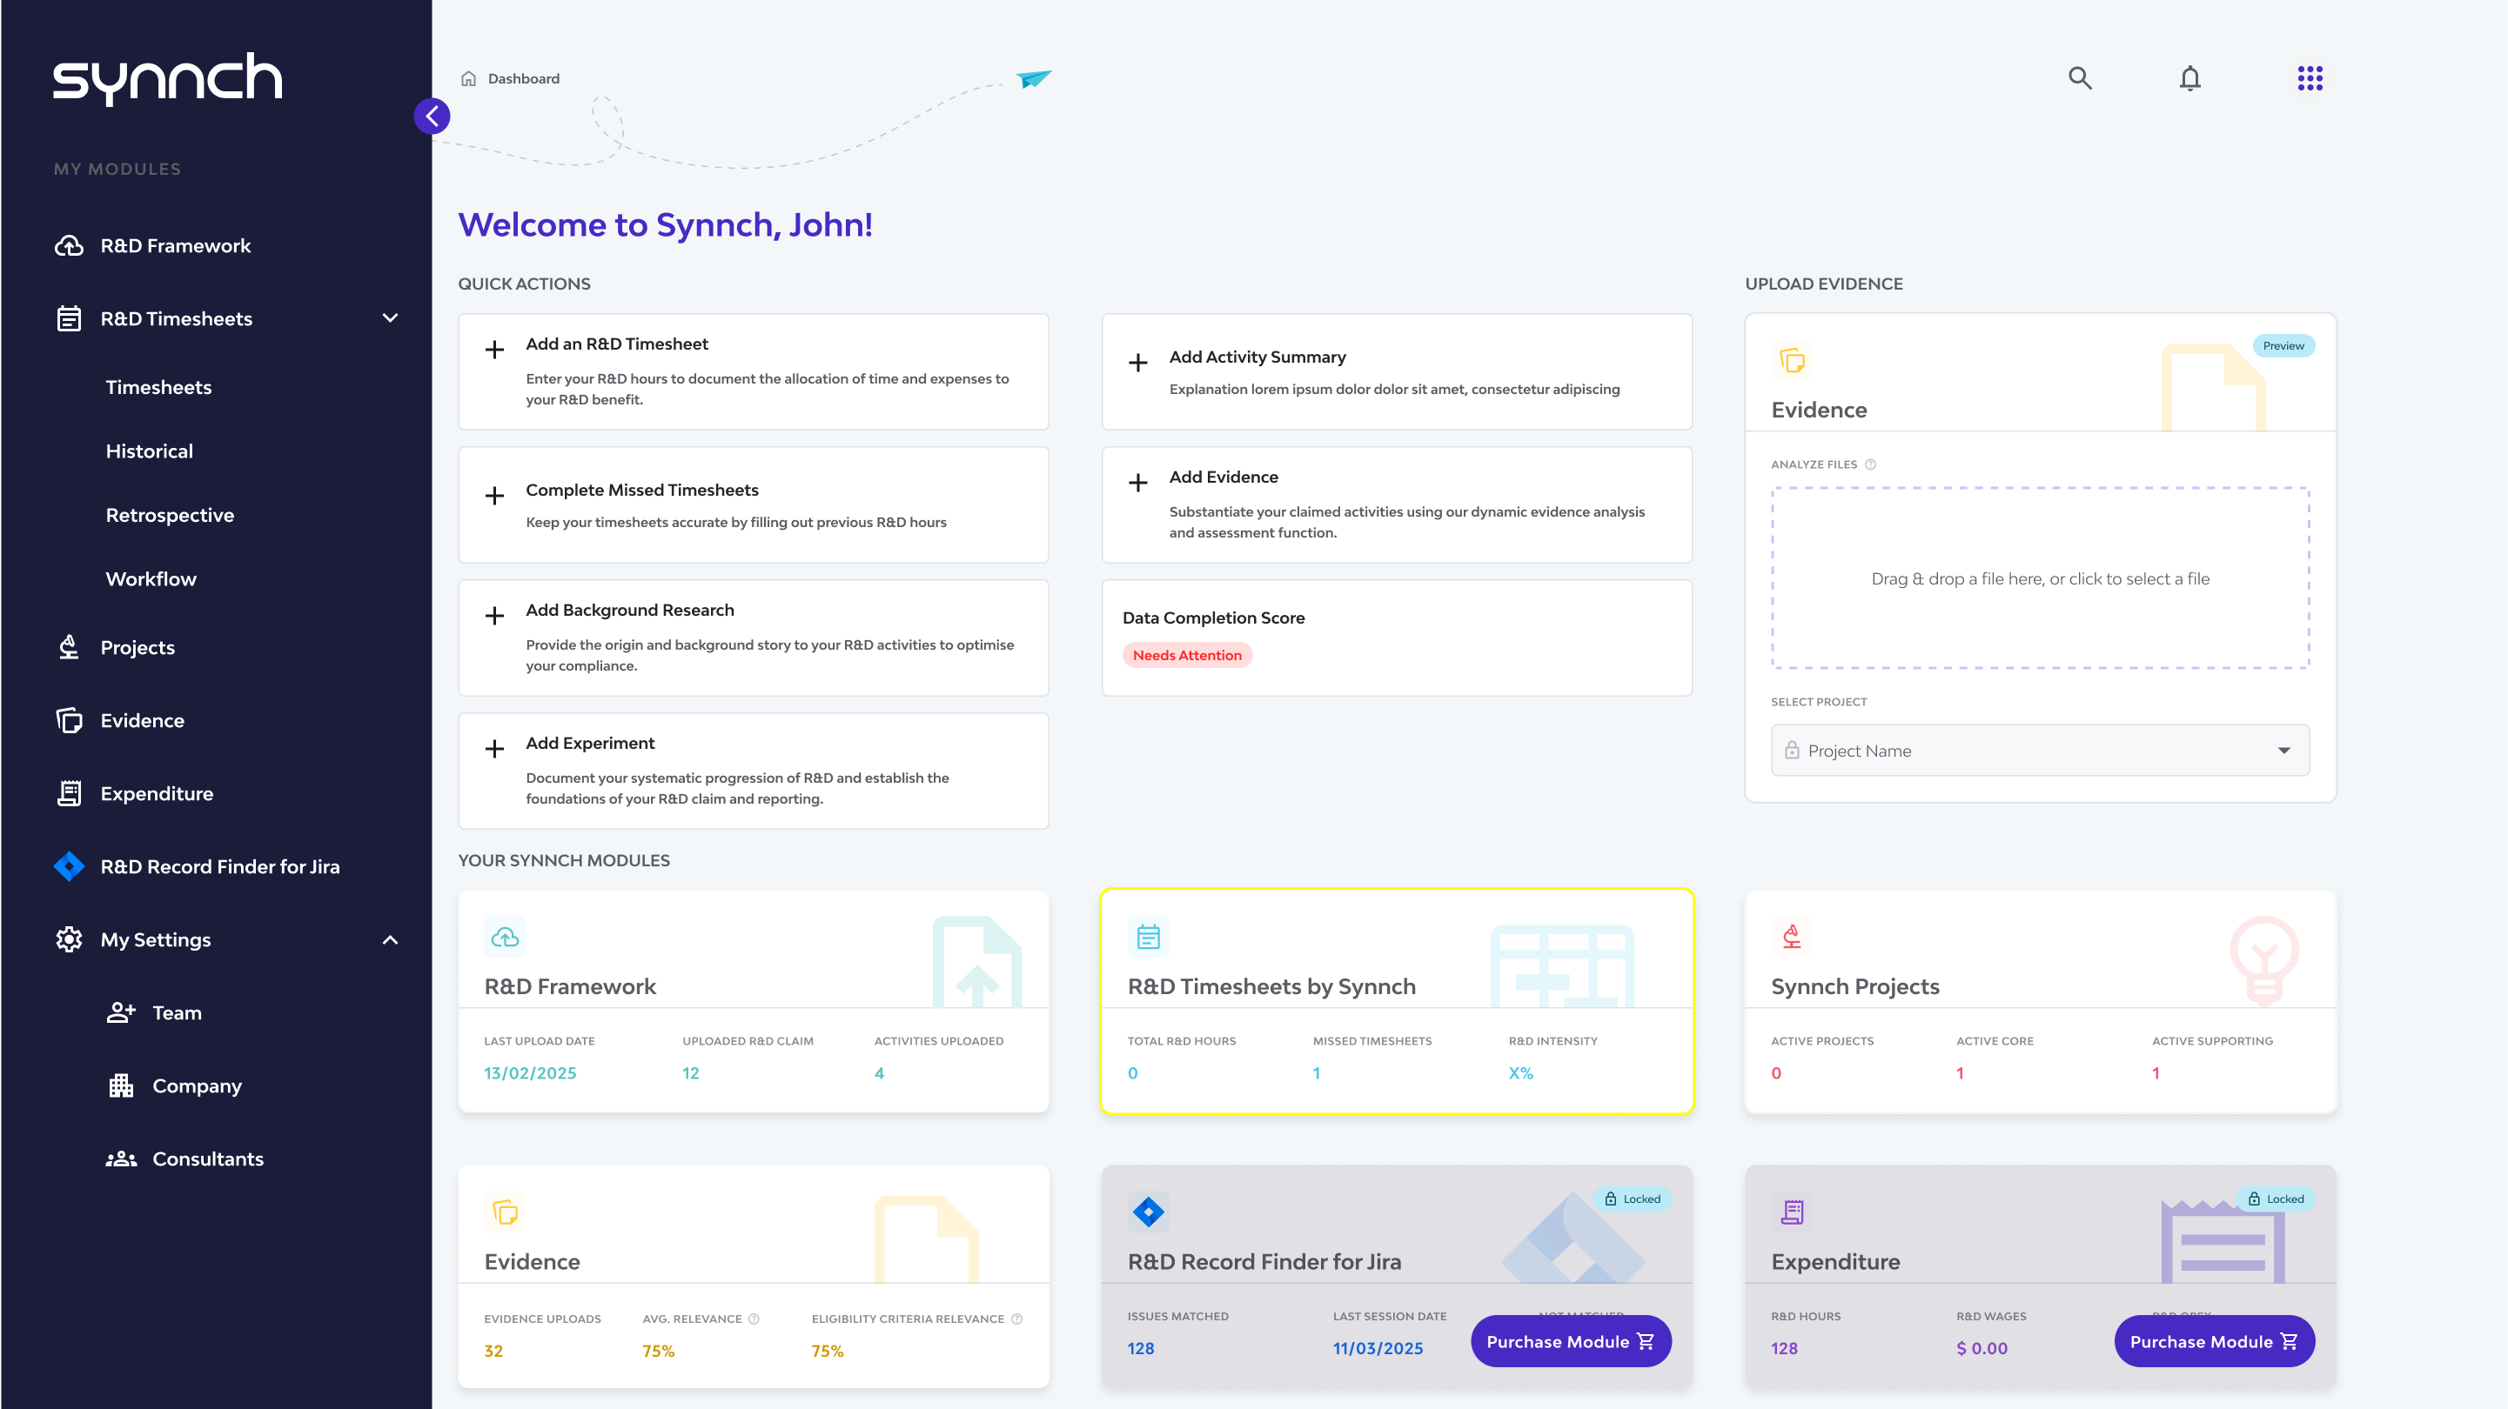Click last session date 11/03/2025
Image resolution: width=2508 pixels, height=1409 pixels.
coord(1378,1348)
